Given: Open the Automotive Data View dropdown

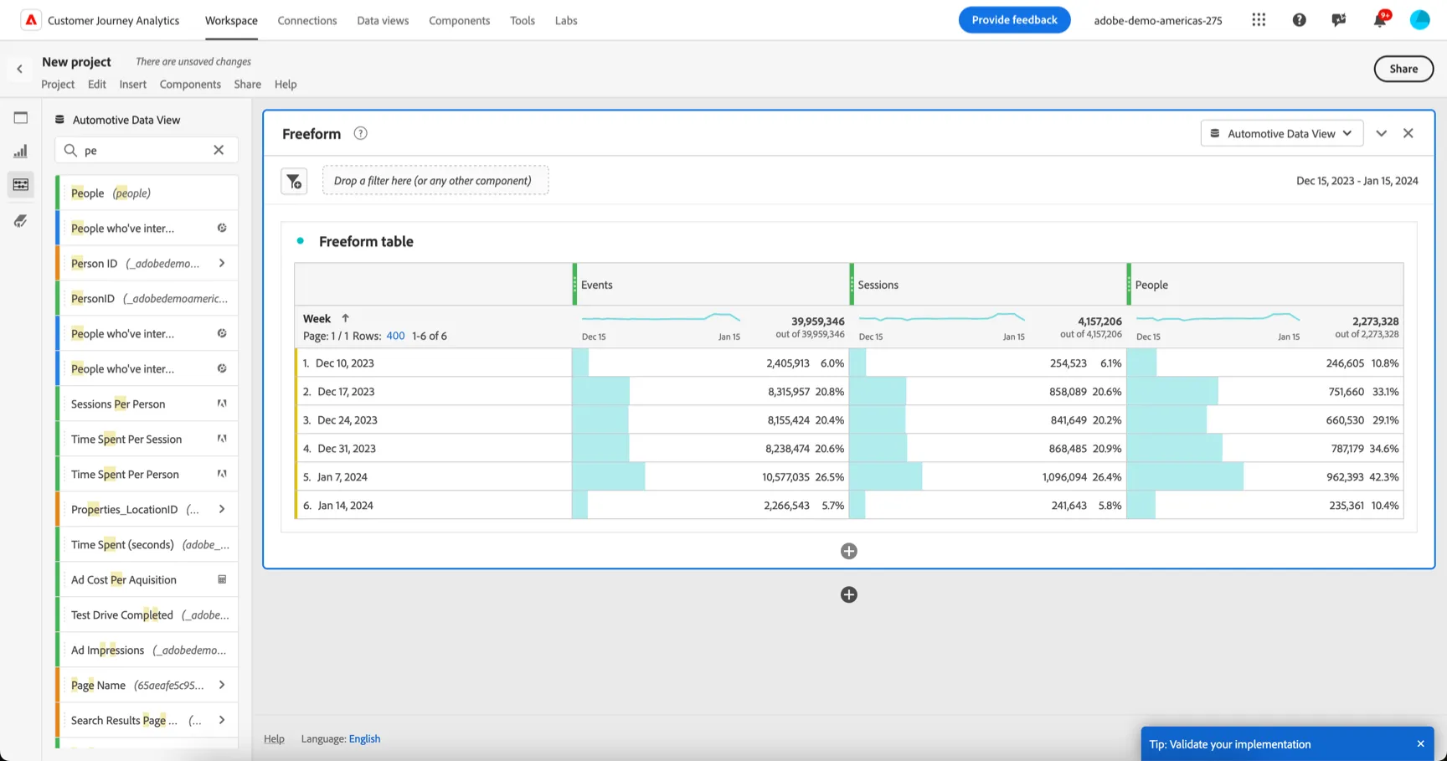Looking at the screenshot, I should (x=1281, y=134).
